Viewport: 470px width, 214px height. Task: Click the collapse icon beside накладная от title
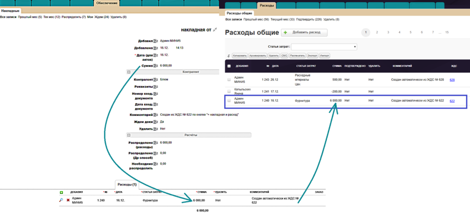click(215, 29)
